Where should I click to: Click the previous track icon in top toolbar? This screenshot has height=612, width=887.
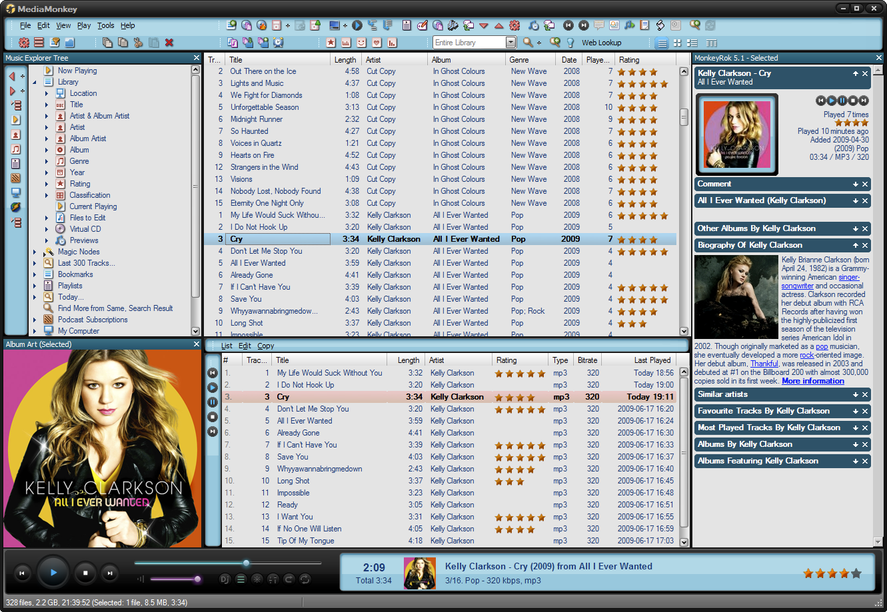point(568,25)
